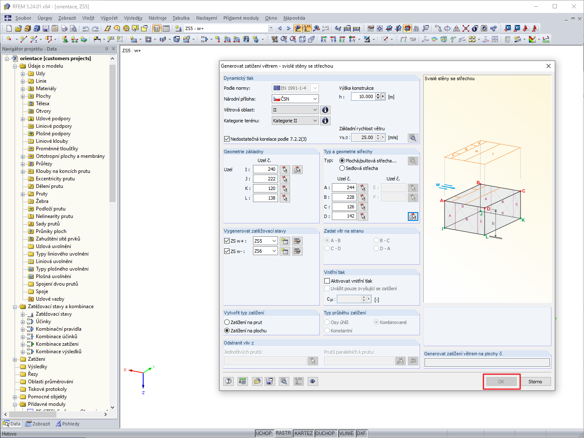This screenshot has height=438, width=584.
Task: Uncheck the ZS w+ load case checkbox
Action: [x=227, y=241]
